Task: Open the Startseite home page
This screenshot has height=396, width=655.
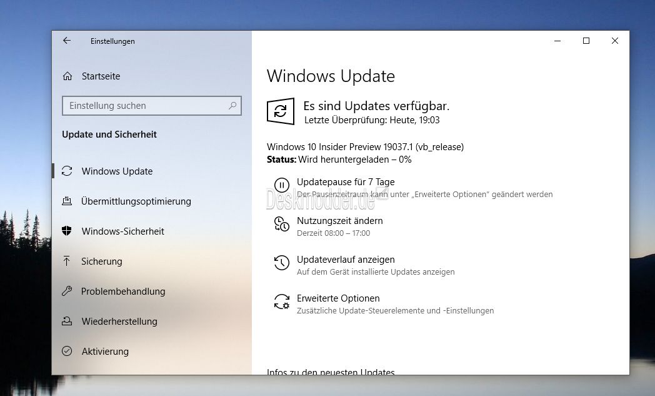Action: (101, 76)
